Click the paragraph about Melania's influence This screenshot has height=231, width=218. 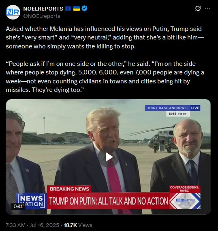point(105,37)
